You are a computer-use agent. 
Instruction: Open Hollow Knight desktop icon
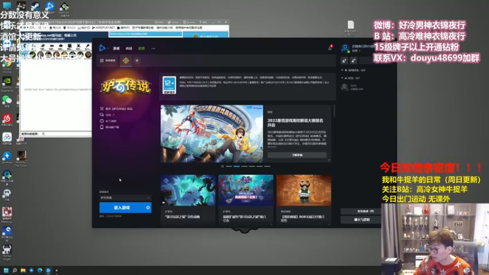(7, 252)
